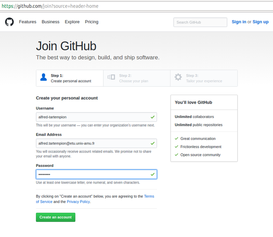Viewport: 273px width, 237px height.
Task: Click the GitHub Octocat logo
Action: (10, 22)
